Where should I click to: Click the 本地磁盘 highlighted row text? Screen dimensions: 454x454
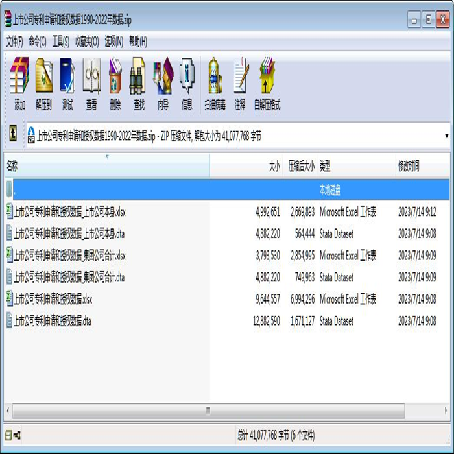click(x=330, y=189)
